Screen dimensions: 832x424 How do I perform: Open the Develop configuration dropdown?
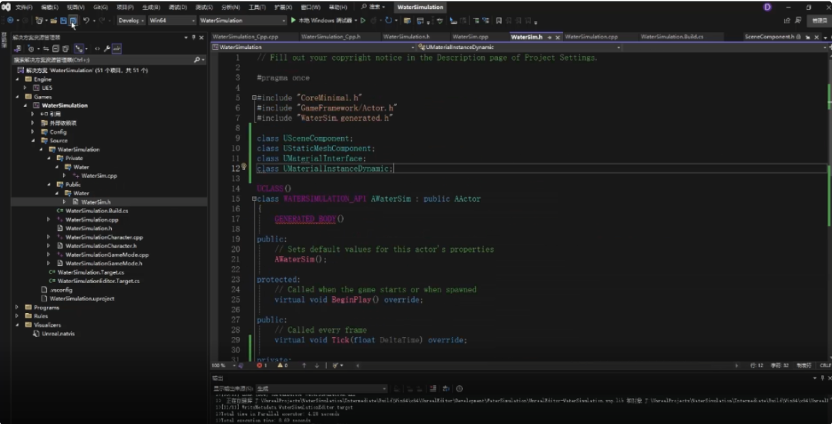pyautogui.click(x=130, y=20)
